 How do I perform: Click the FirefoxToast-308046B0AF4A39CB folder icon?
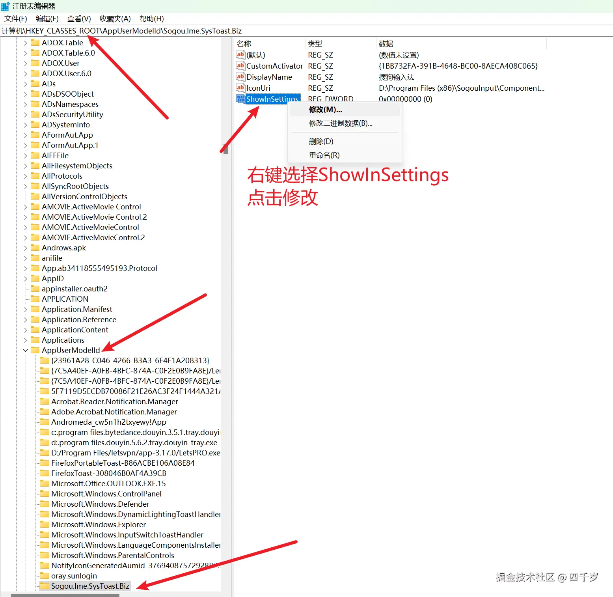point(45,473)
